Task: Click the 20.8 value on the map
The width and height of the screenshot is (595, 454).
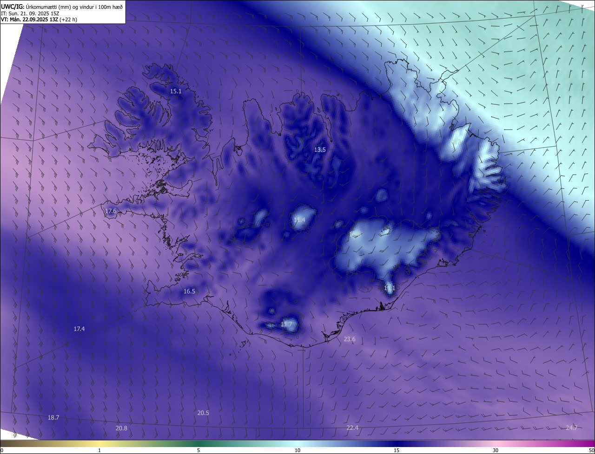Action: coord(121,428)
